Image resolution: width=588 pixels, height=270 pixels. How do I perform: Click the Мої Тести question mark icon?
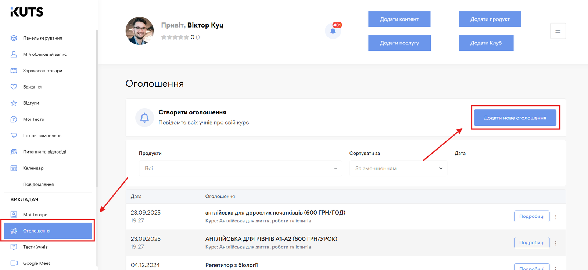[14, 119]
